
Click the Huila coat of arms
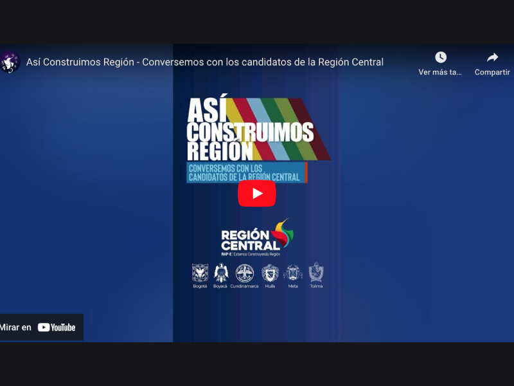[270, 273]
